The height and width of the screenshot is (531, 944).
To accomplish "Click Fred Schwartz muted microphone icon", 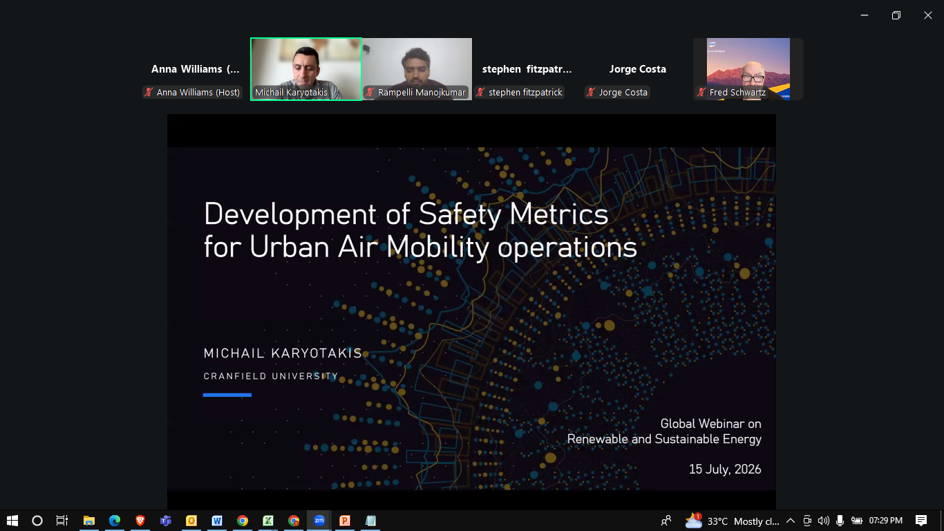I will click(x=701, y=92).
